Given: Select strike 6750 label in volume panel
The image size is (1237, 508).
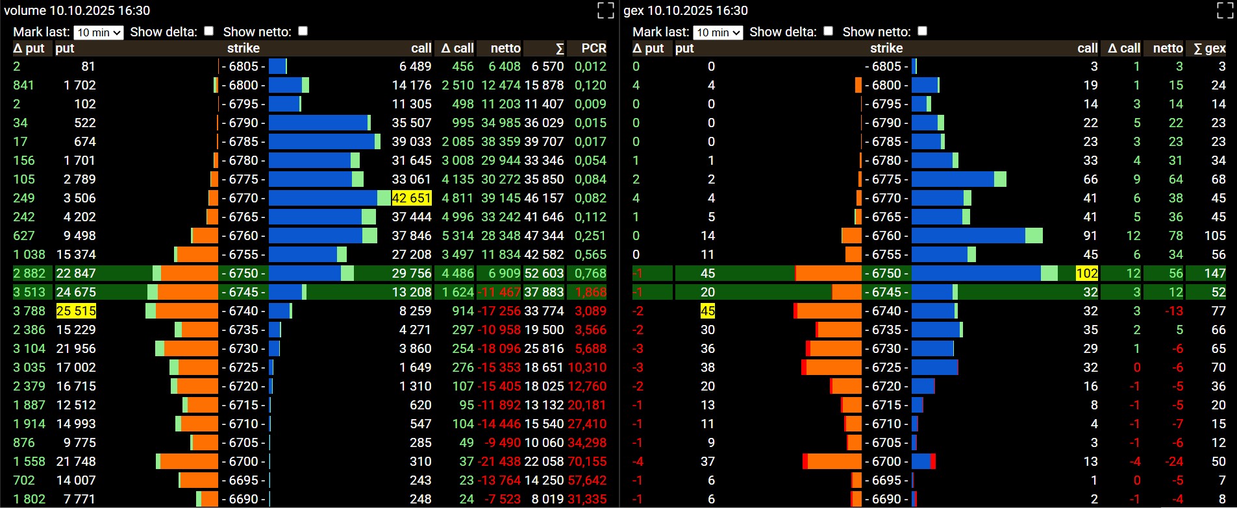Looking at the screenshot, I should pos(244,273).
